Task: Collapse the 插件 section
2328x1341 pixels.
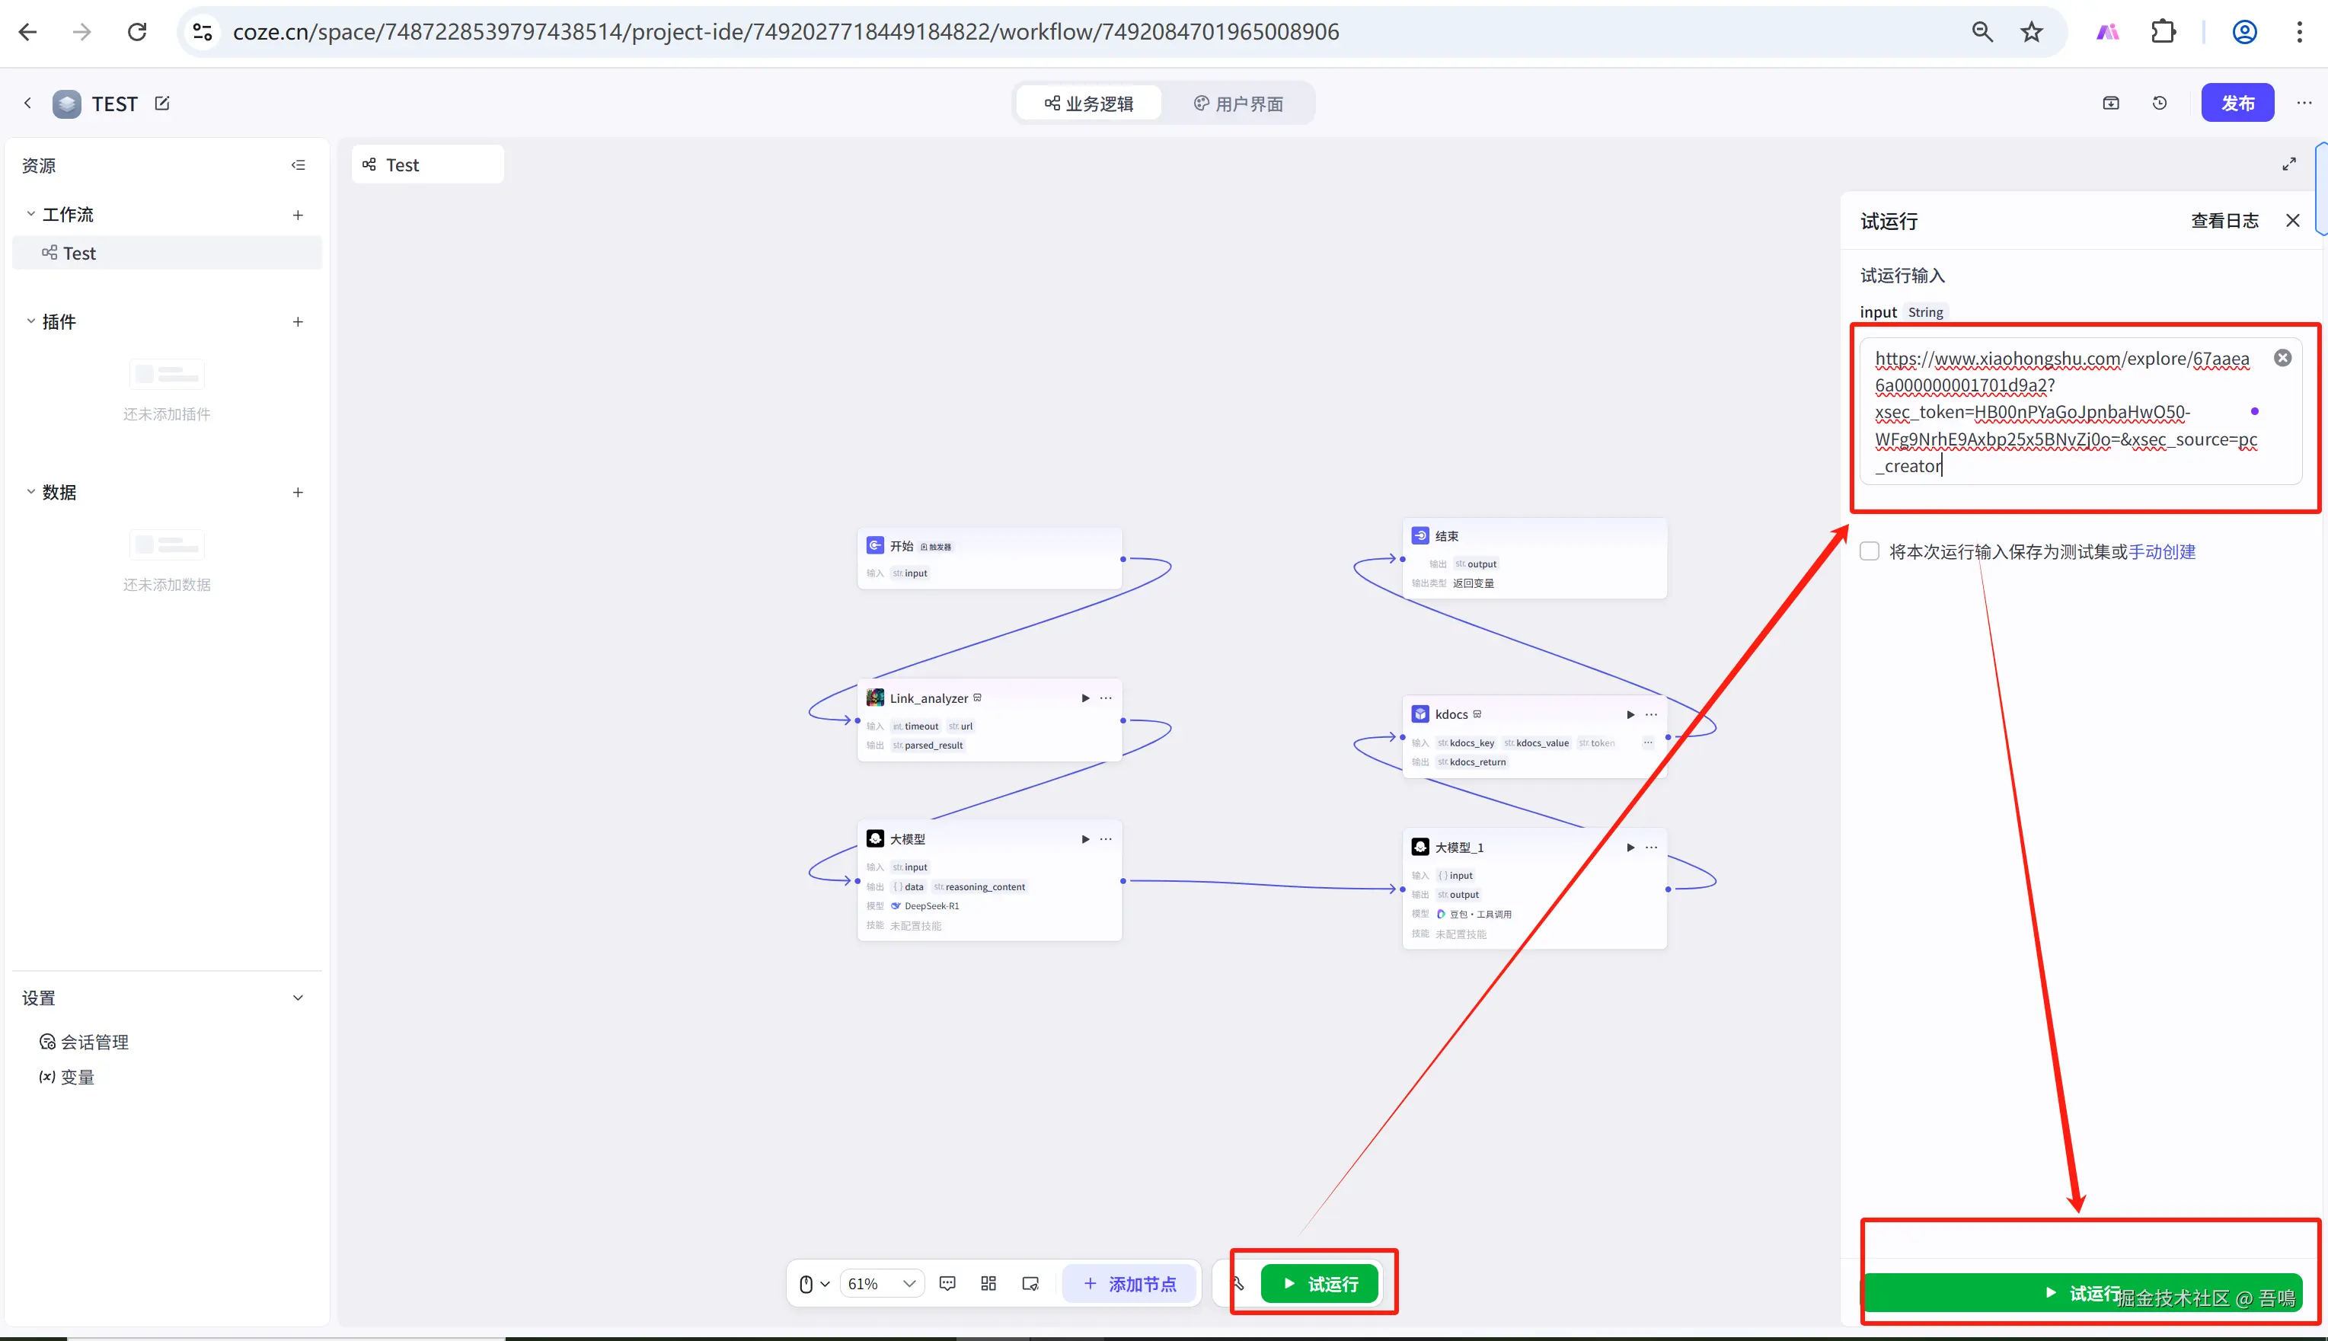Action: [30, 321]
